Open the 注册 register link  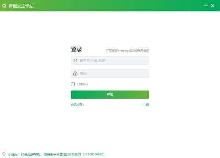coord(146,104)
